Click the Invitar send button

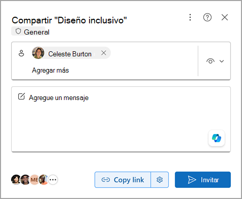pyautogui.click(x=203, y=180)
